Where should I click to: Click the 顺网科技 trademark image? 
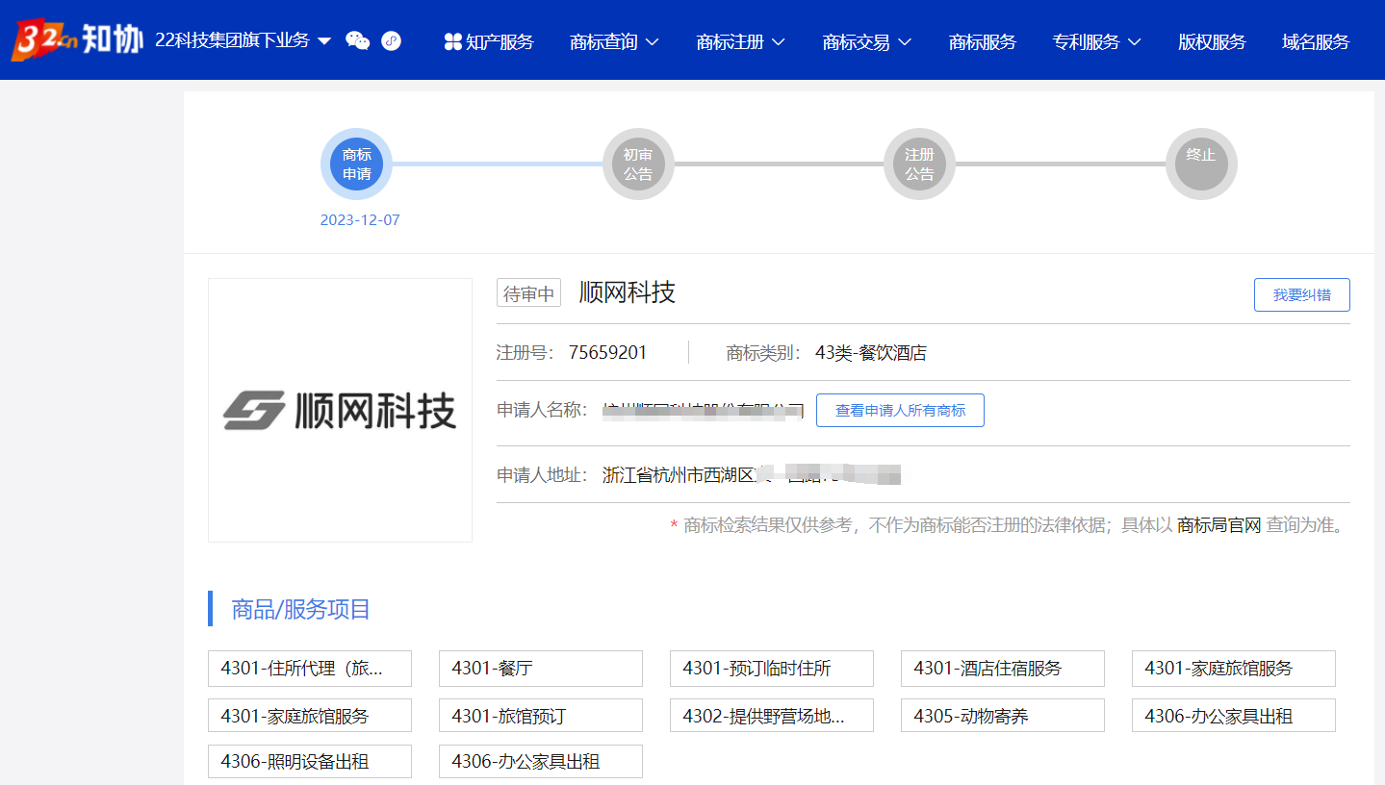(x=340, y=411)
